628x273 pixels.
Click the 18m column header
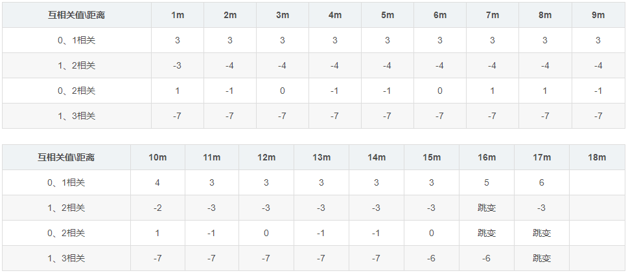tap(597, 157)
